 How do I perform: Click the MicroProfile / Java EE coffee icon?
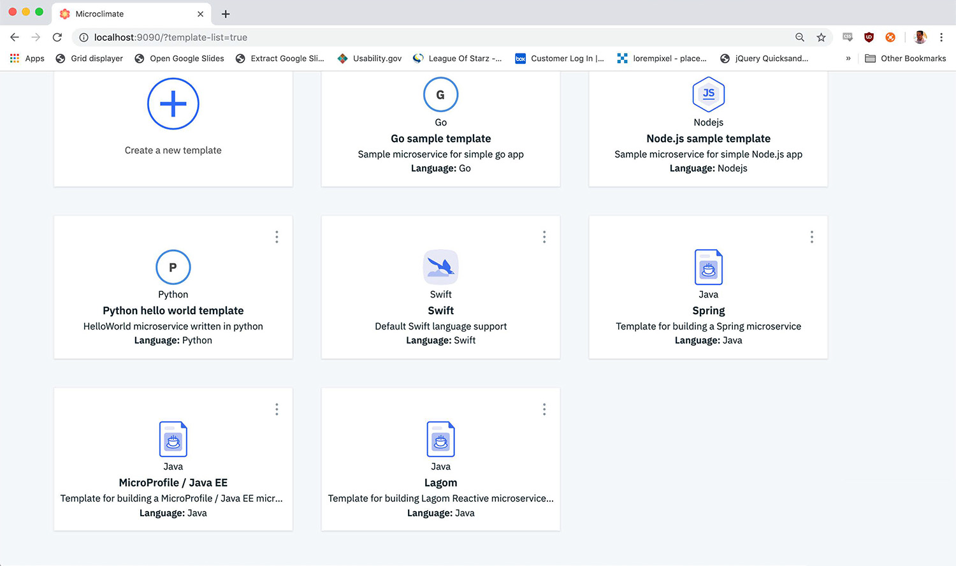click(x=173, y=439)
